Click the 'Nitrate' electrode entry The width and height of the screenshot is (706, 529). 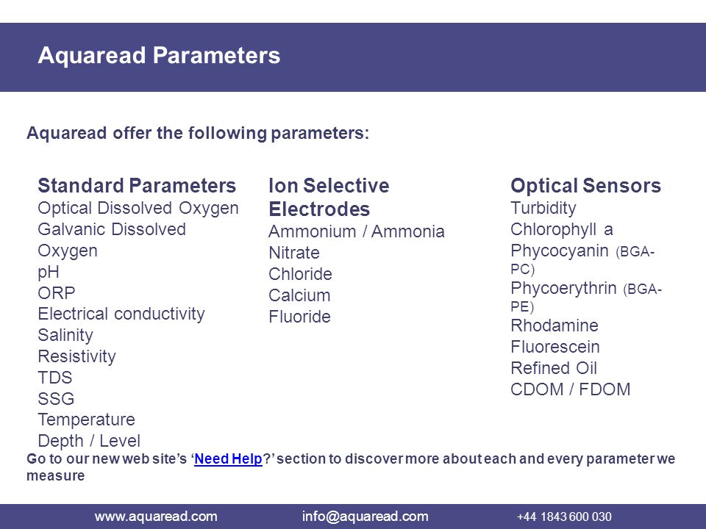click(294, 253)
